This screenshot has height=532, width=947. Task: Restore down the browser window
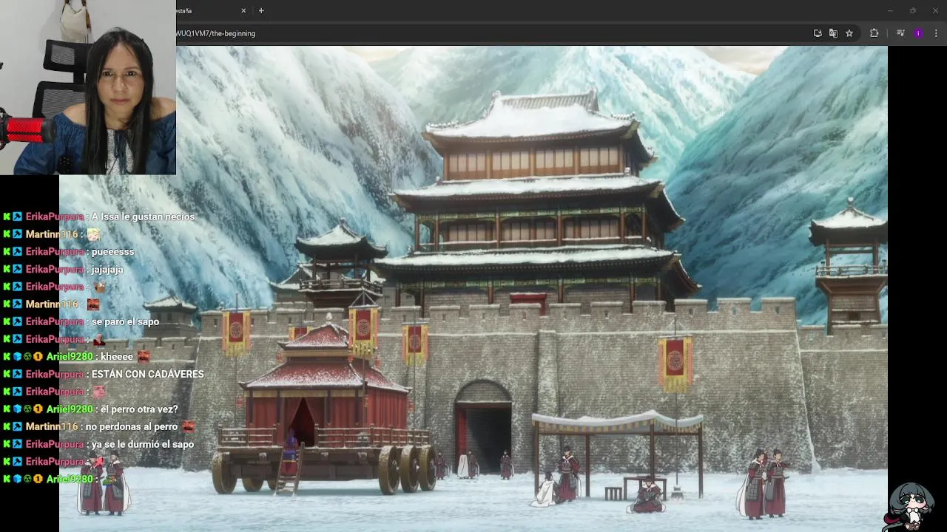(x=912, y=11)
